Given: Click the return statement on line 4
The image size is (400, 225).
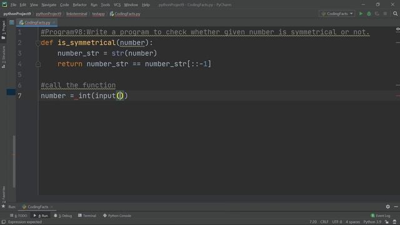Looking at the screenshot, I should 134,64.
